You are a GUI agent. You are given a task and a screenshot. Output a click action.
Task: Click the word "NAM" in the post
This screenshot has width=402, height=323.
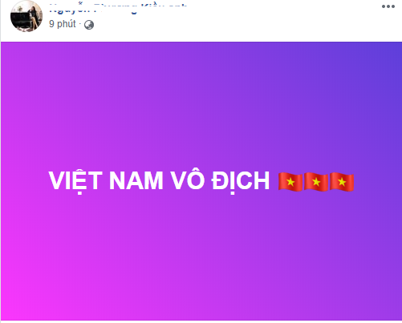click(136, 181)
